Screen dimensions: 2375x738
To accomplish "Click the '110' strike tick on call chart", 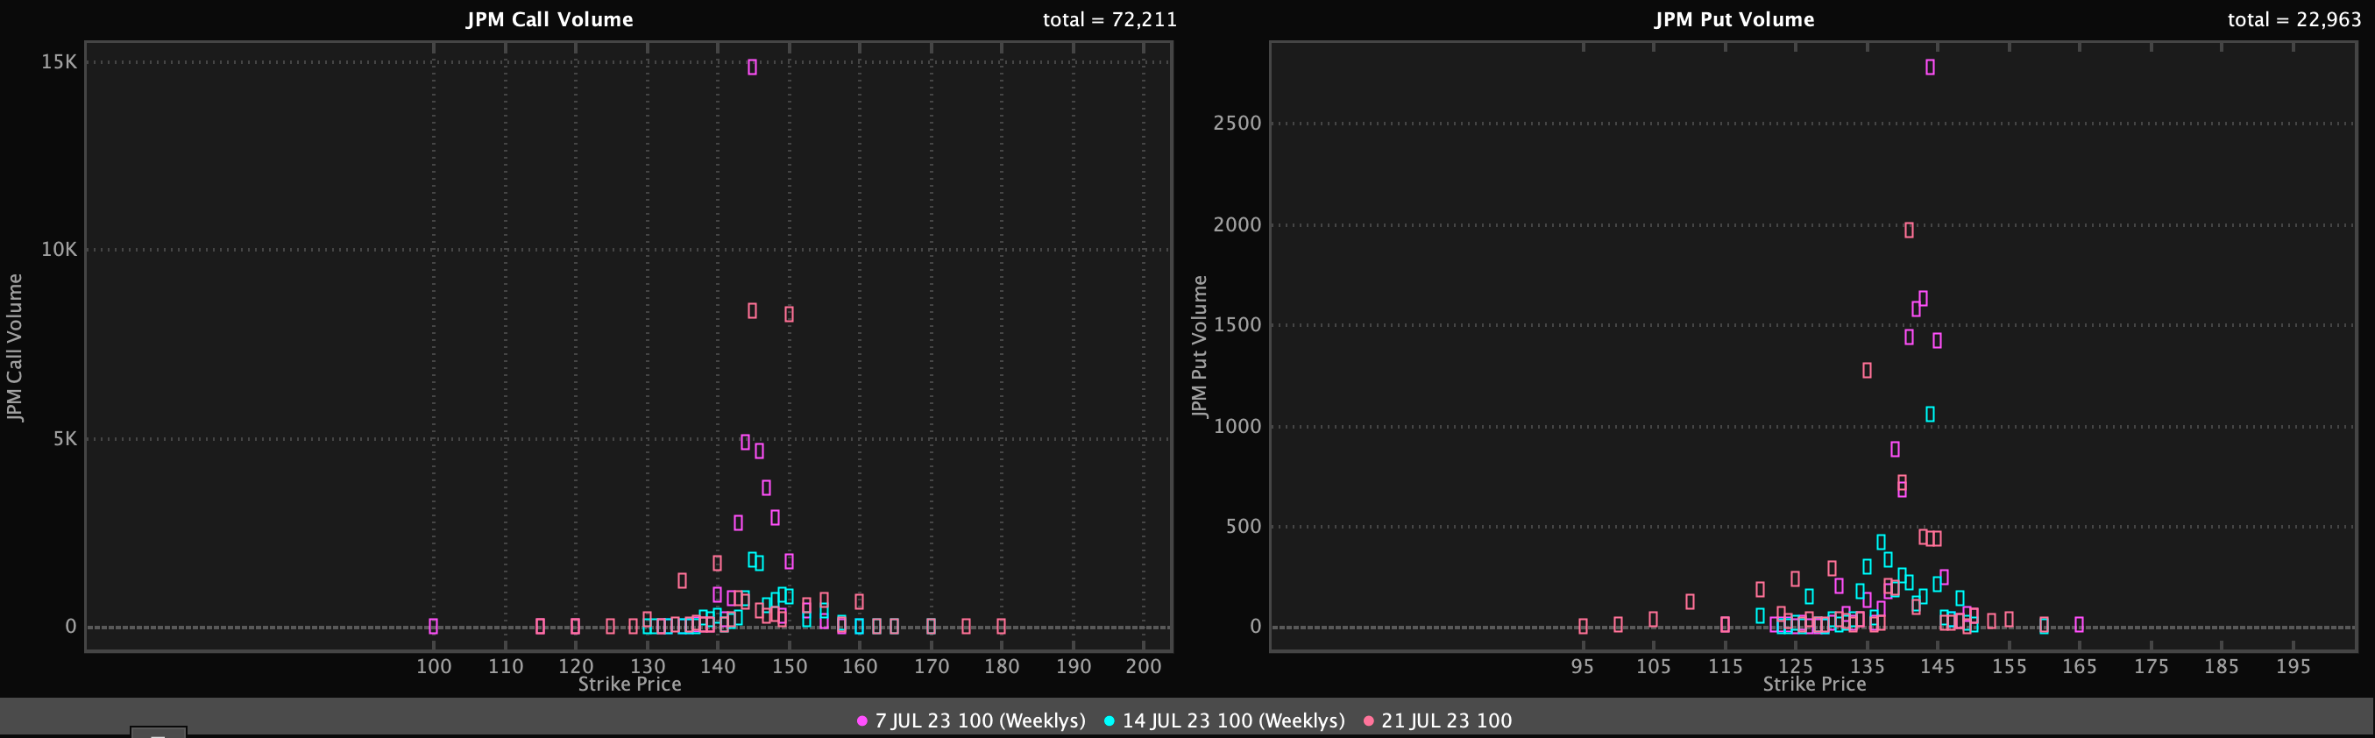I will (x=506, y=666).
